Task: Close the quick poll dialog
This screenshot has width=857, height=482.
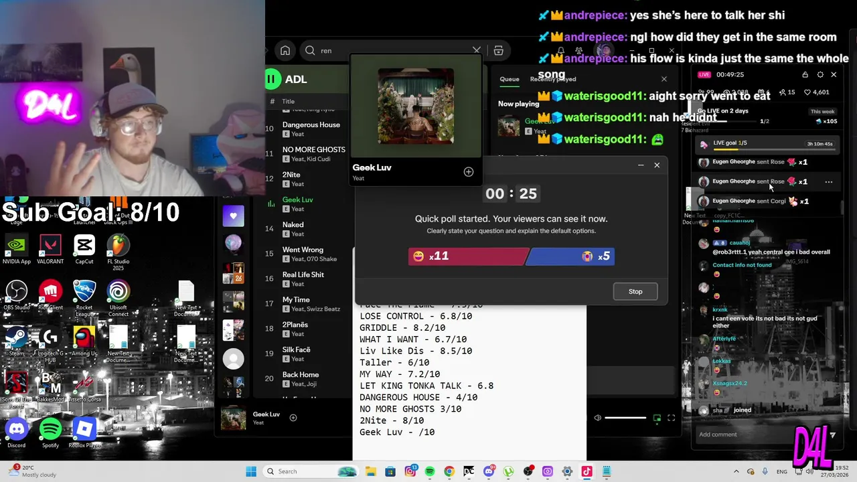Action: click(657, 165)
